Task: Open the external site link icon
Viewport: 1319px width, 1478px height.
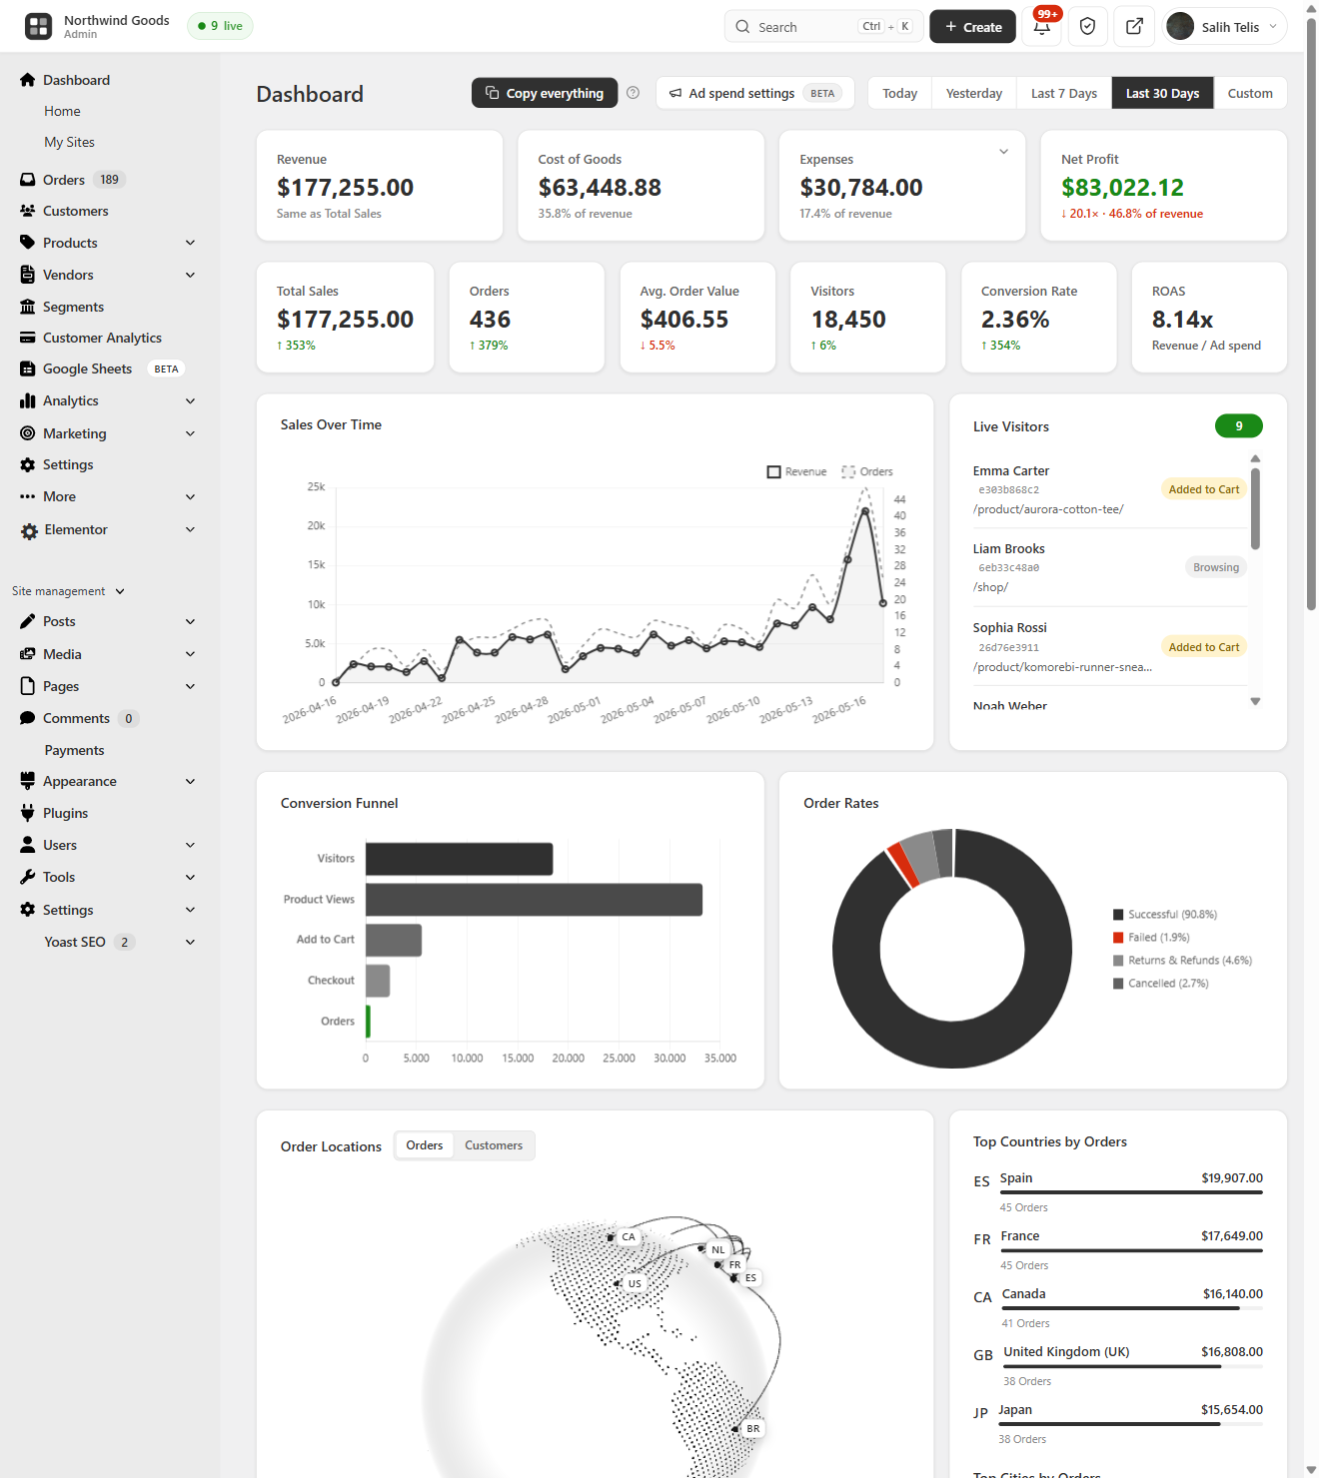Action: [x=1134, y=27]
